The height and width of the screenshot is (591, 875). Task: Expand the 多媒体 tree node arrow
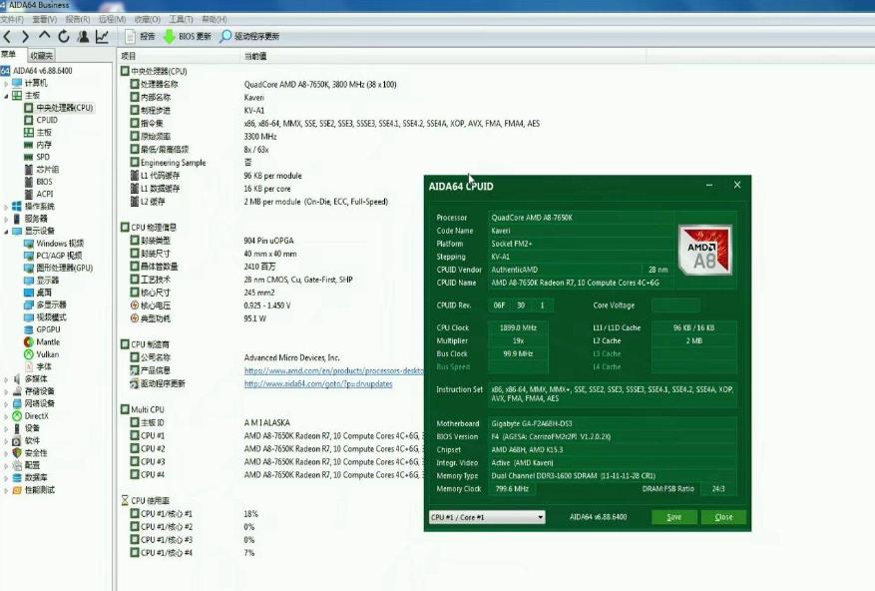[6, 379]
